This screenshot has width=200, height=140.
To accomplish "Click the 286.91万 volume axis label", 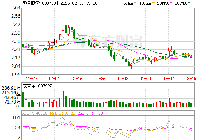I will tap(11, 88).
